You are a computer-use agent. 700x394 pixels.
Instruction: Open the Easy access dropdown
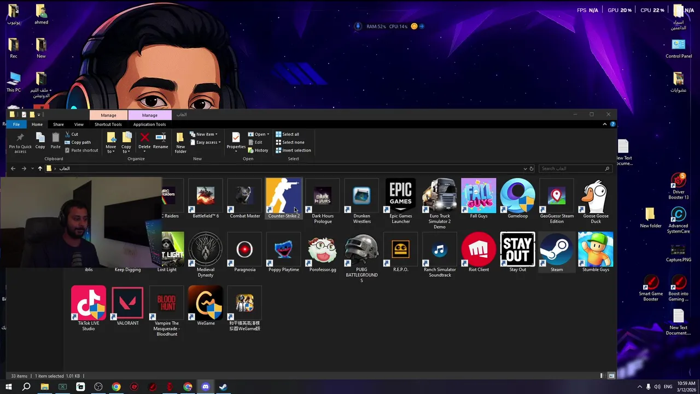click(205, 142)
